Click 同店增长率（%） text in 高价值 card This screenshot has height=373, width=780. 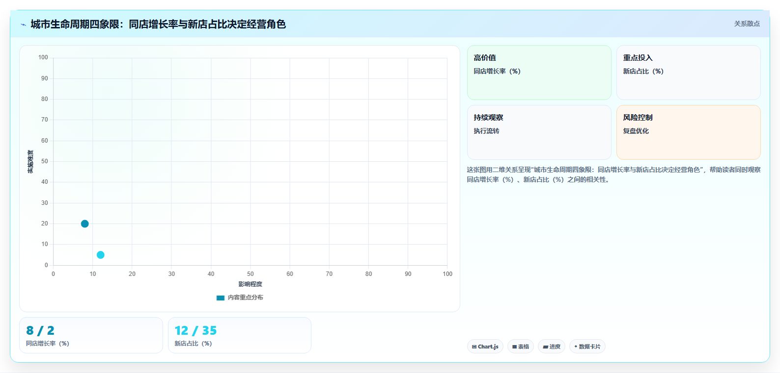497,71
